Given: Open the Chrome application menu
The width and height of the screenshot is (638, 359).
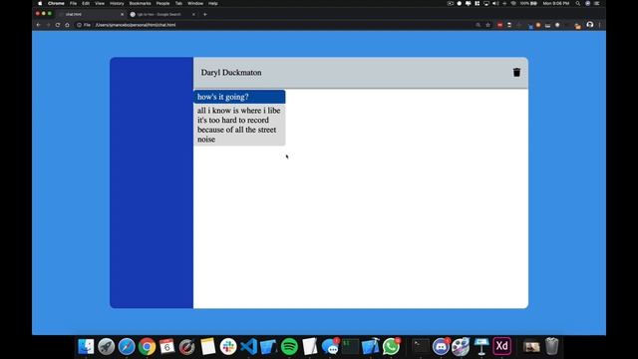Looking at the screenshot, I should pyautogui.click(x=56, y=3).
